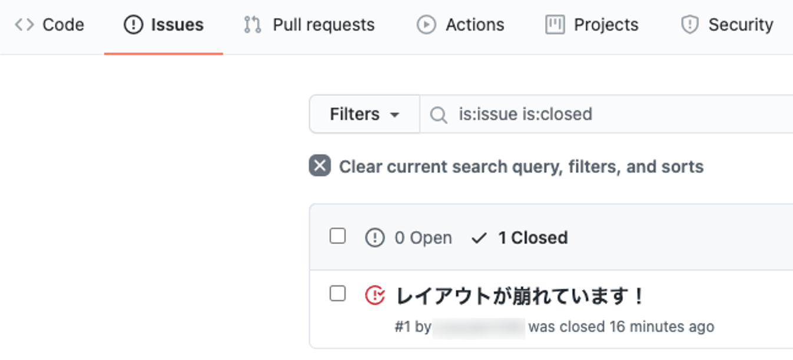Image resolution: width=793 pixels, height=360 pixels.
Task: Tick the select-all issues checkbox
Action: pyautogui.click(x=337, y=236)
